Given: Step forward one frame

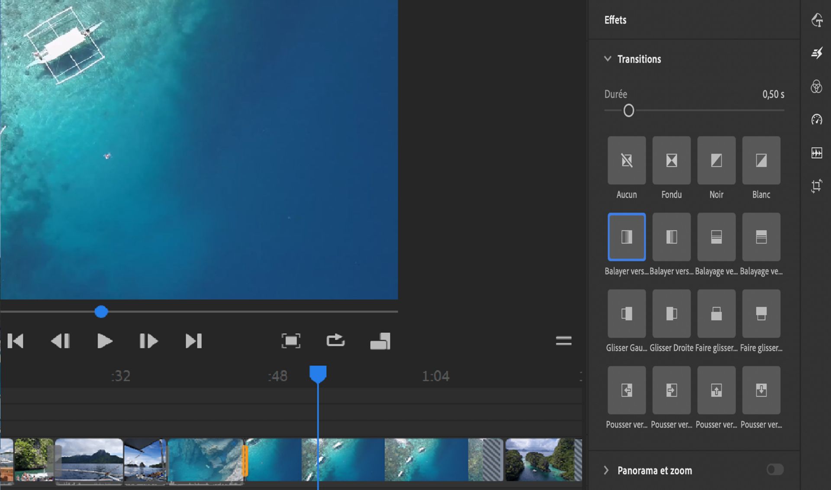Looking at the screenshot, I should coord(148,341).
